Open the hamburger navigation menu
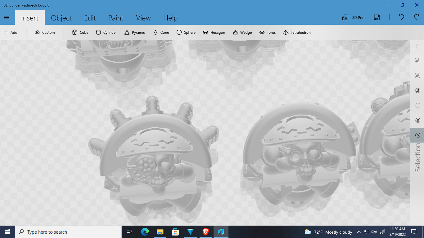Image resolution: width=424 pixels, height=238 pixels. point(7,18)
